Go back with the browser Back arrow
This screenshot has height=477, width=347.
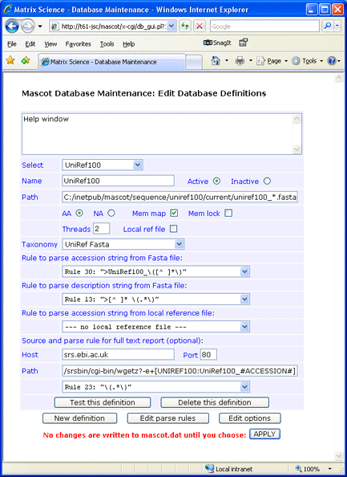coord(12,26)
